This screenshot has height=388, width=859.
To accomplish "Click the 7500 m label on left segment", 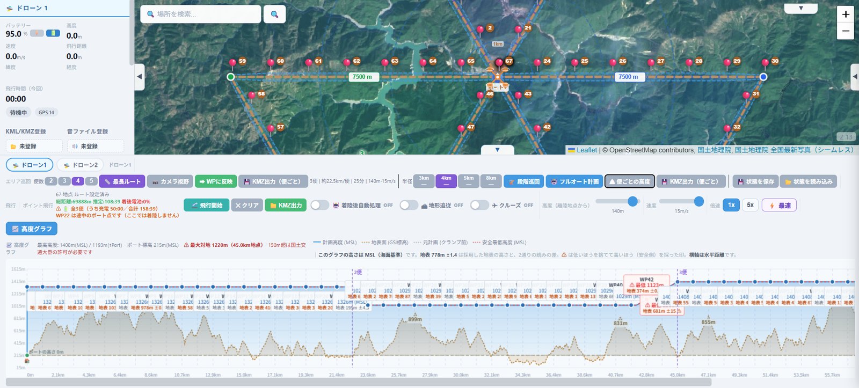I will point(363,77).
